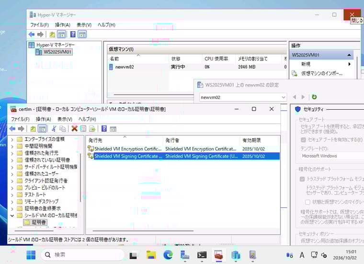The width and height of the screenshot is (364, 264).
Task: Click the back arrow in Hyper-V Manager toolbar
Action: tap(32, 34)
